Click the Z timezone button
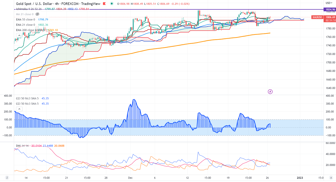The height and width of the screenshot is (182, 336). (x=7, y=178)
